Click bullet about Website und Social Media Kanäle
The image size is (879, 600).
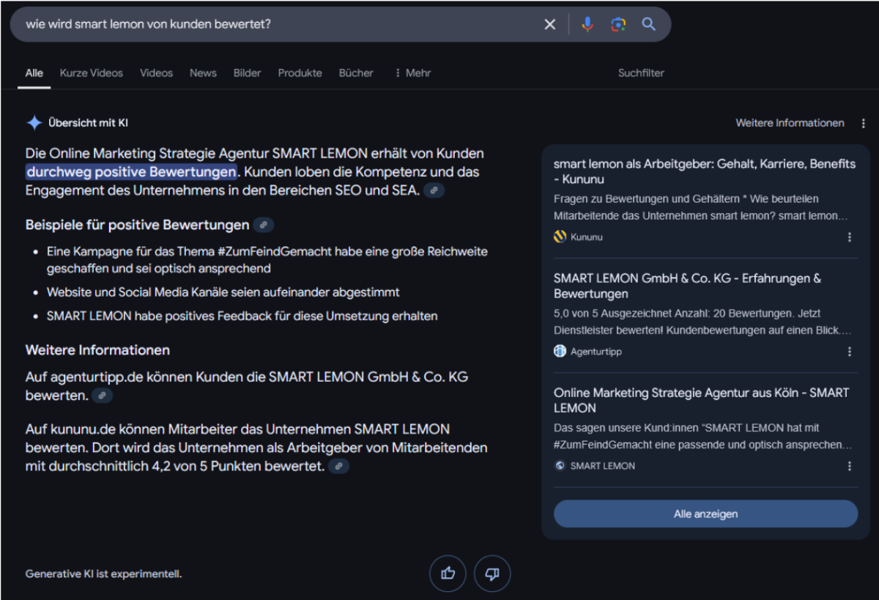(x=223, y=292)
